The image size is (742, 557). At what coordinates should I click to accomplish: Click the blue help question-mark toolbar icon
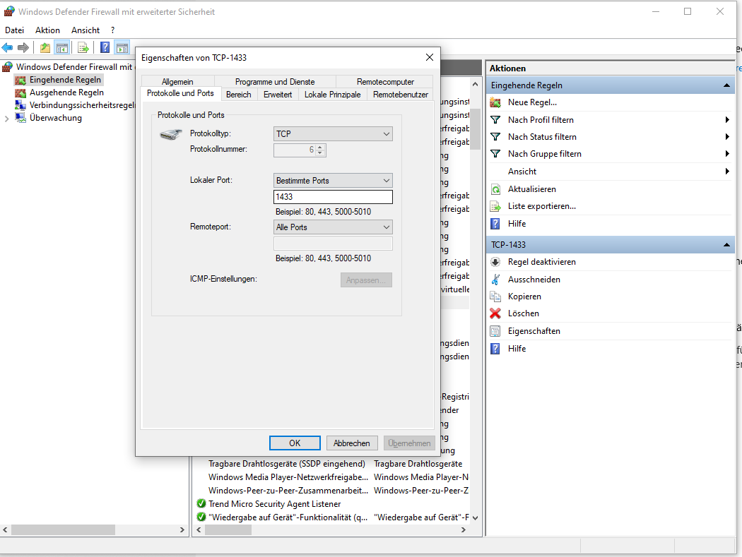pyautogui.click(x=105, y=48)
